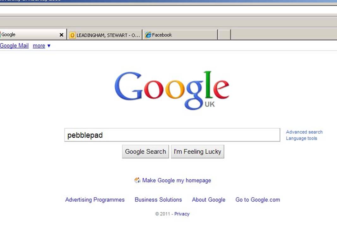
Task: Click Make Google my homepage link
Action: [177, 180]
